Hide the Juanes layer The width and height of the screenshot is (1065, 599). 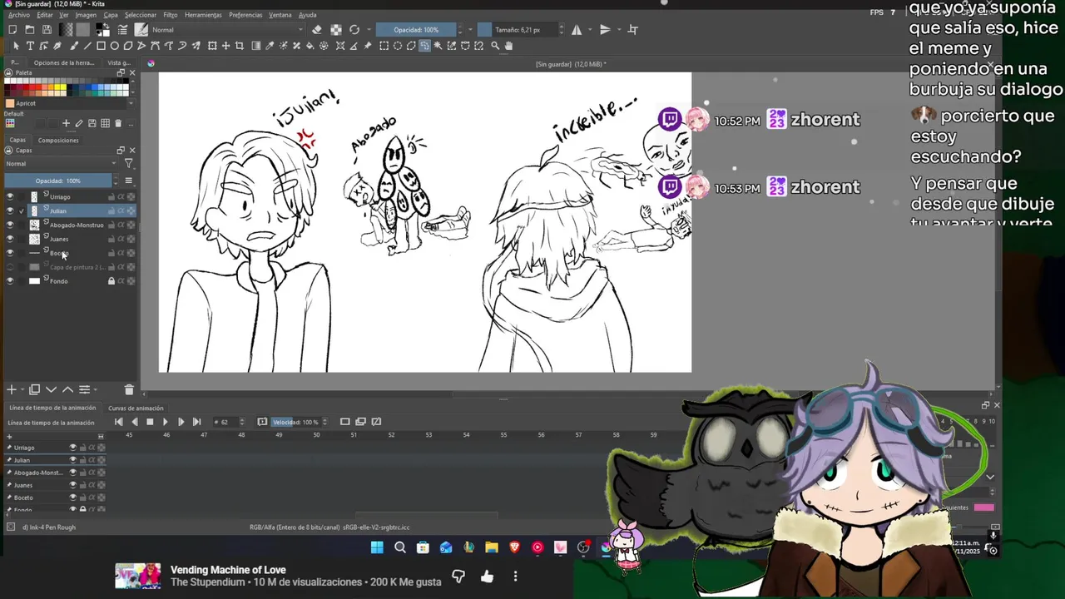[10, 239]
